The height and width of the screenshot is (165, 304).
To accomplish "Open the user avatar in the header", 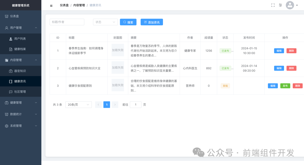I will pyautogui.click(x=290, y=5).
